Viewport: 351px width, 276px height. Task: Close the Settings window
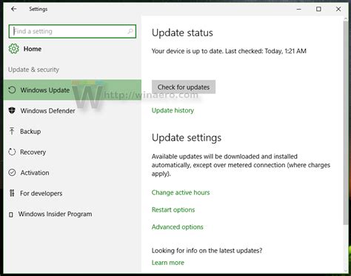tap(338, 9)
